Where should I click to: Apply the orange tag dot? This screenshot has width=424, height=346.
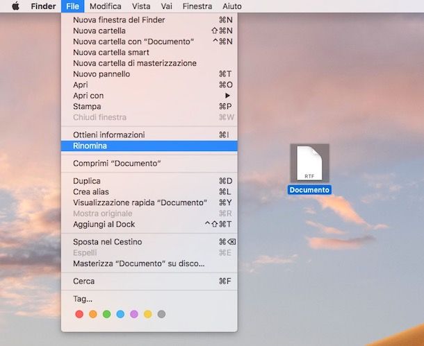pos(93,314)
